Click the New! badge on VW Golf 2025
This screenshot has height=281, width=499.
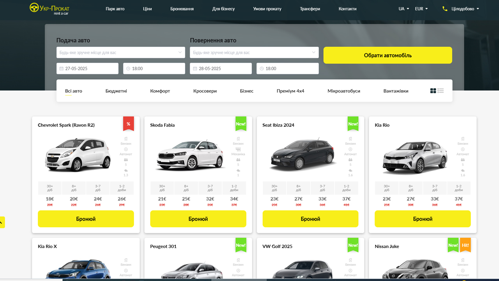[x=353, y=245]
